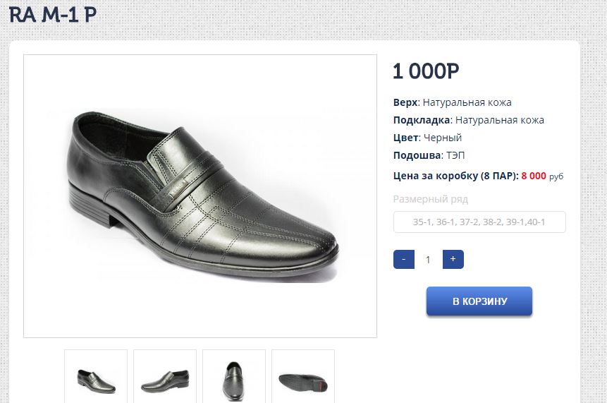This screenshot has width=607, height=403.
Task: Enlarge the main black shoe photo
Action: (x=200, y=196)
